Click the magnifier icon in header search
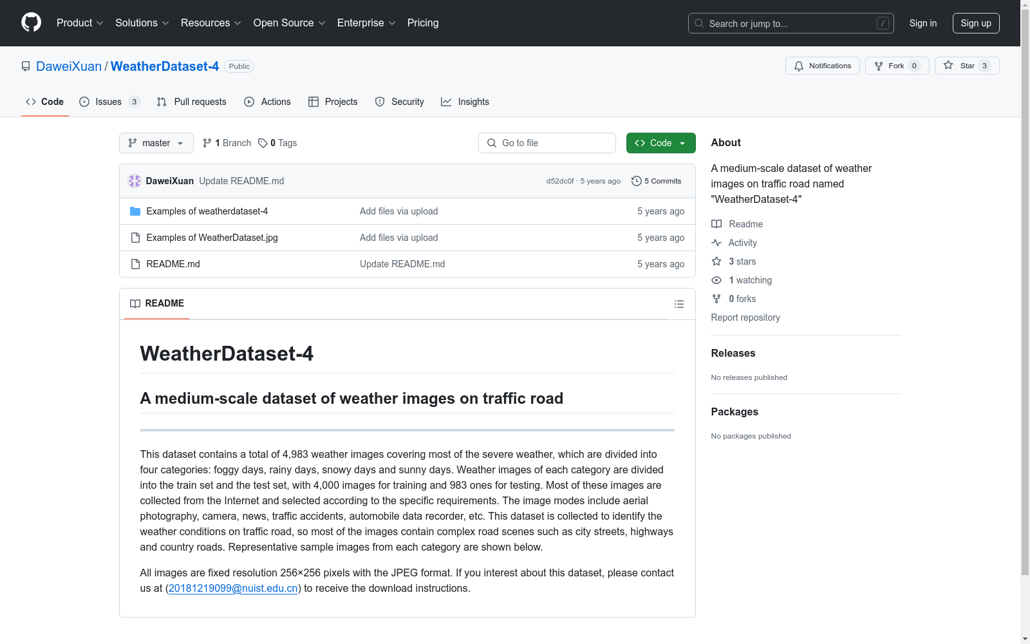The image size is (1030, 644). click(699, 23)
